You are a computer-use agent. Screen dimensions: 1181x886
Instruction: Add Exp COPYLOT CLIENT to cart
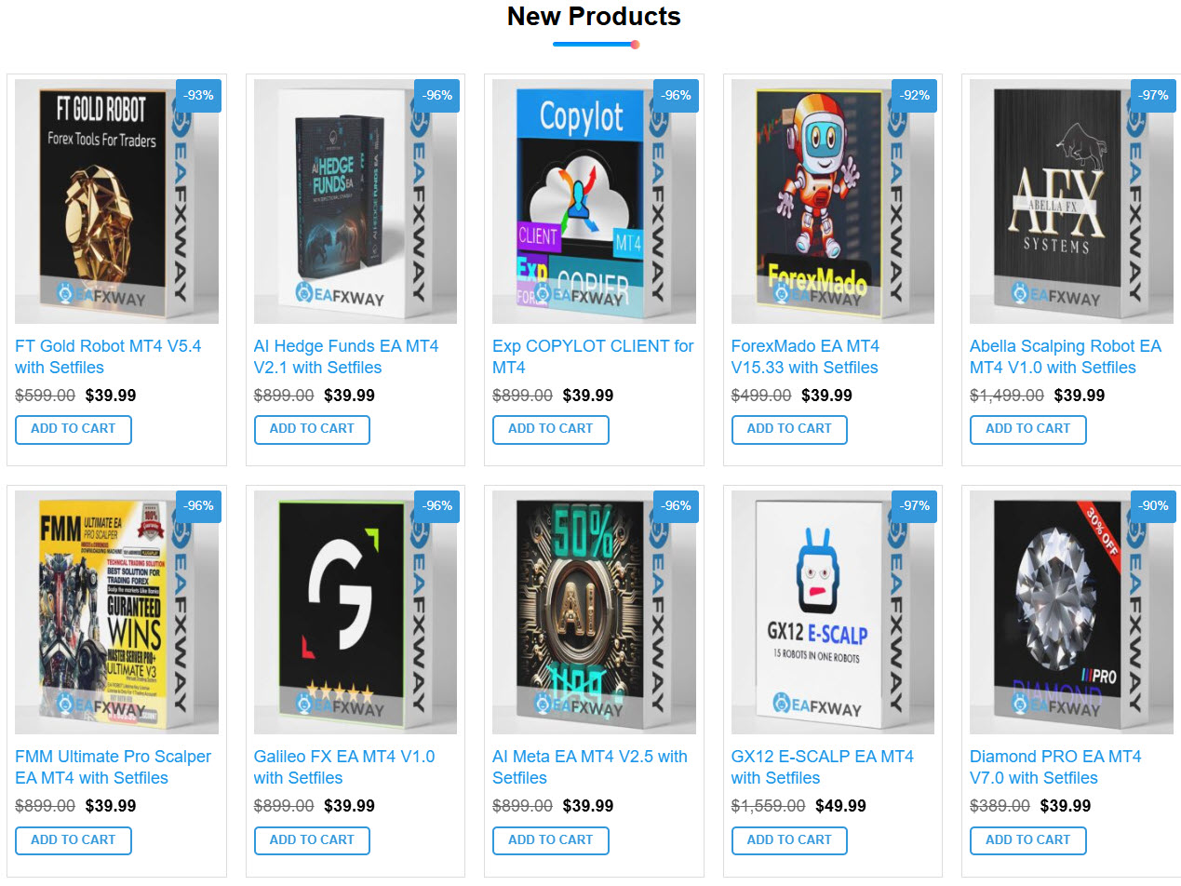point(551,429)
